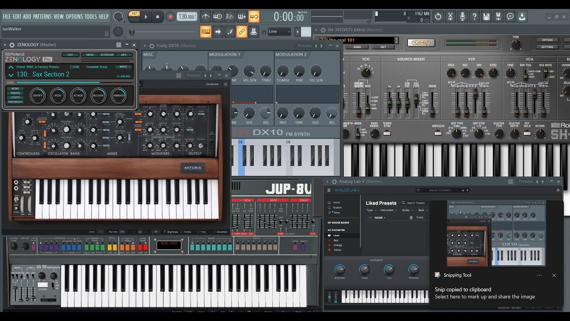Select next ZENOLOGY preset with down chevron
The width and height of the screenshot is (570, 321).
(11, 75)
